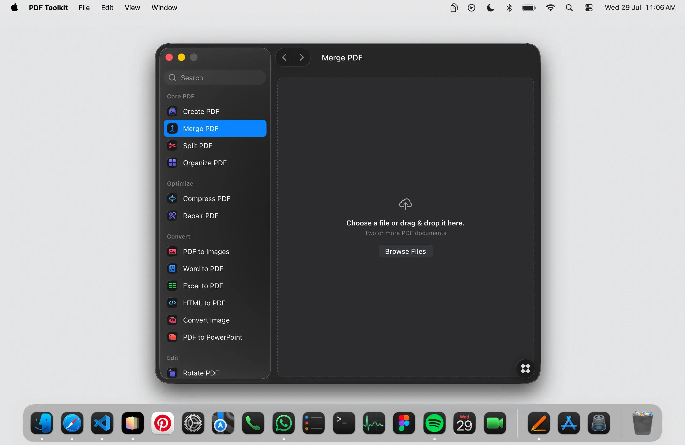Open Create PDF tool icon
The image size is (685, 445).
click(x=172, y=111)
